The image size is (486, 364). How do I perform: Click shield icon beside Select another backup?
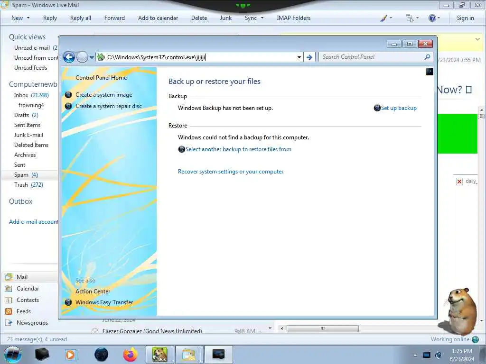pos(182,149)
